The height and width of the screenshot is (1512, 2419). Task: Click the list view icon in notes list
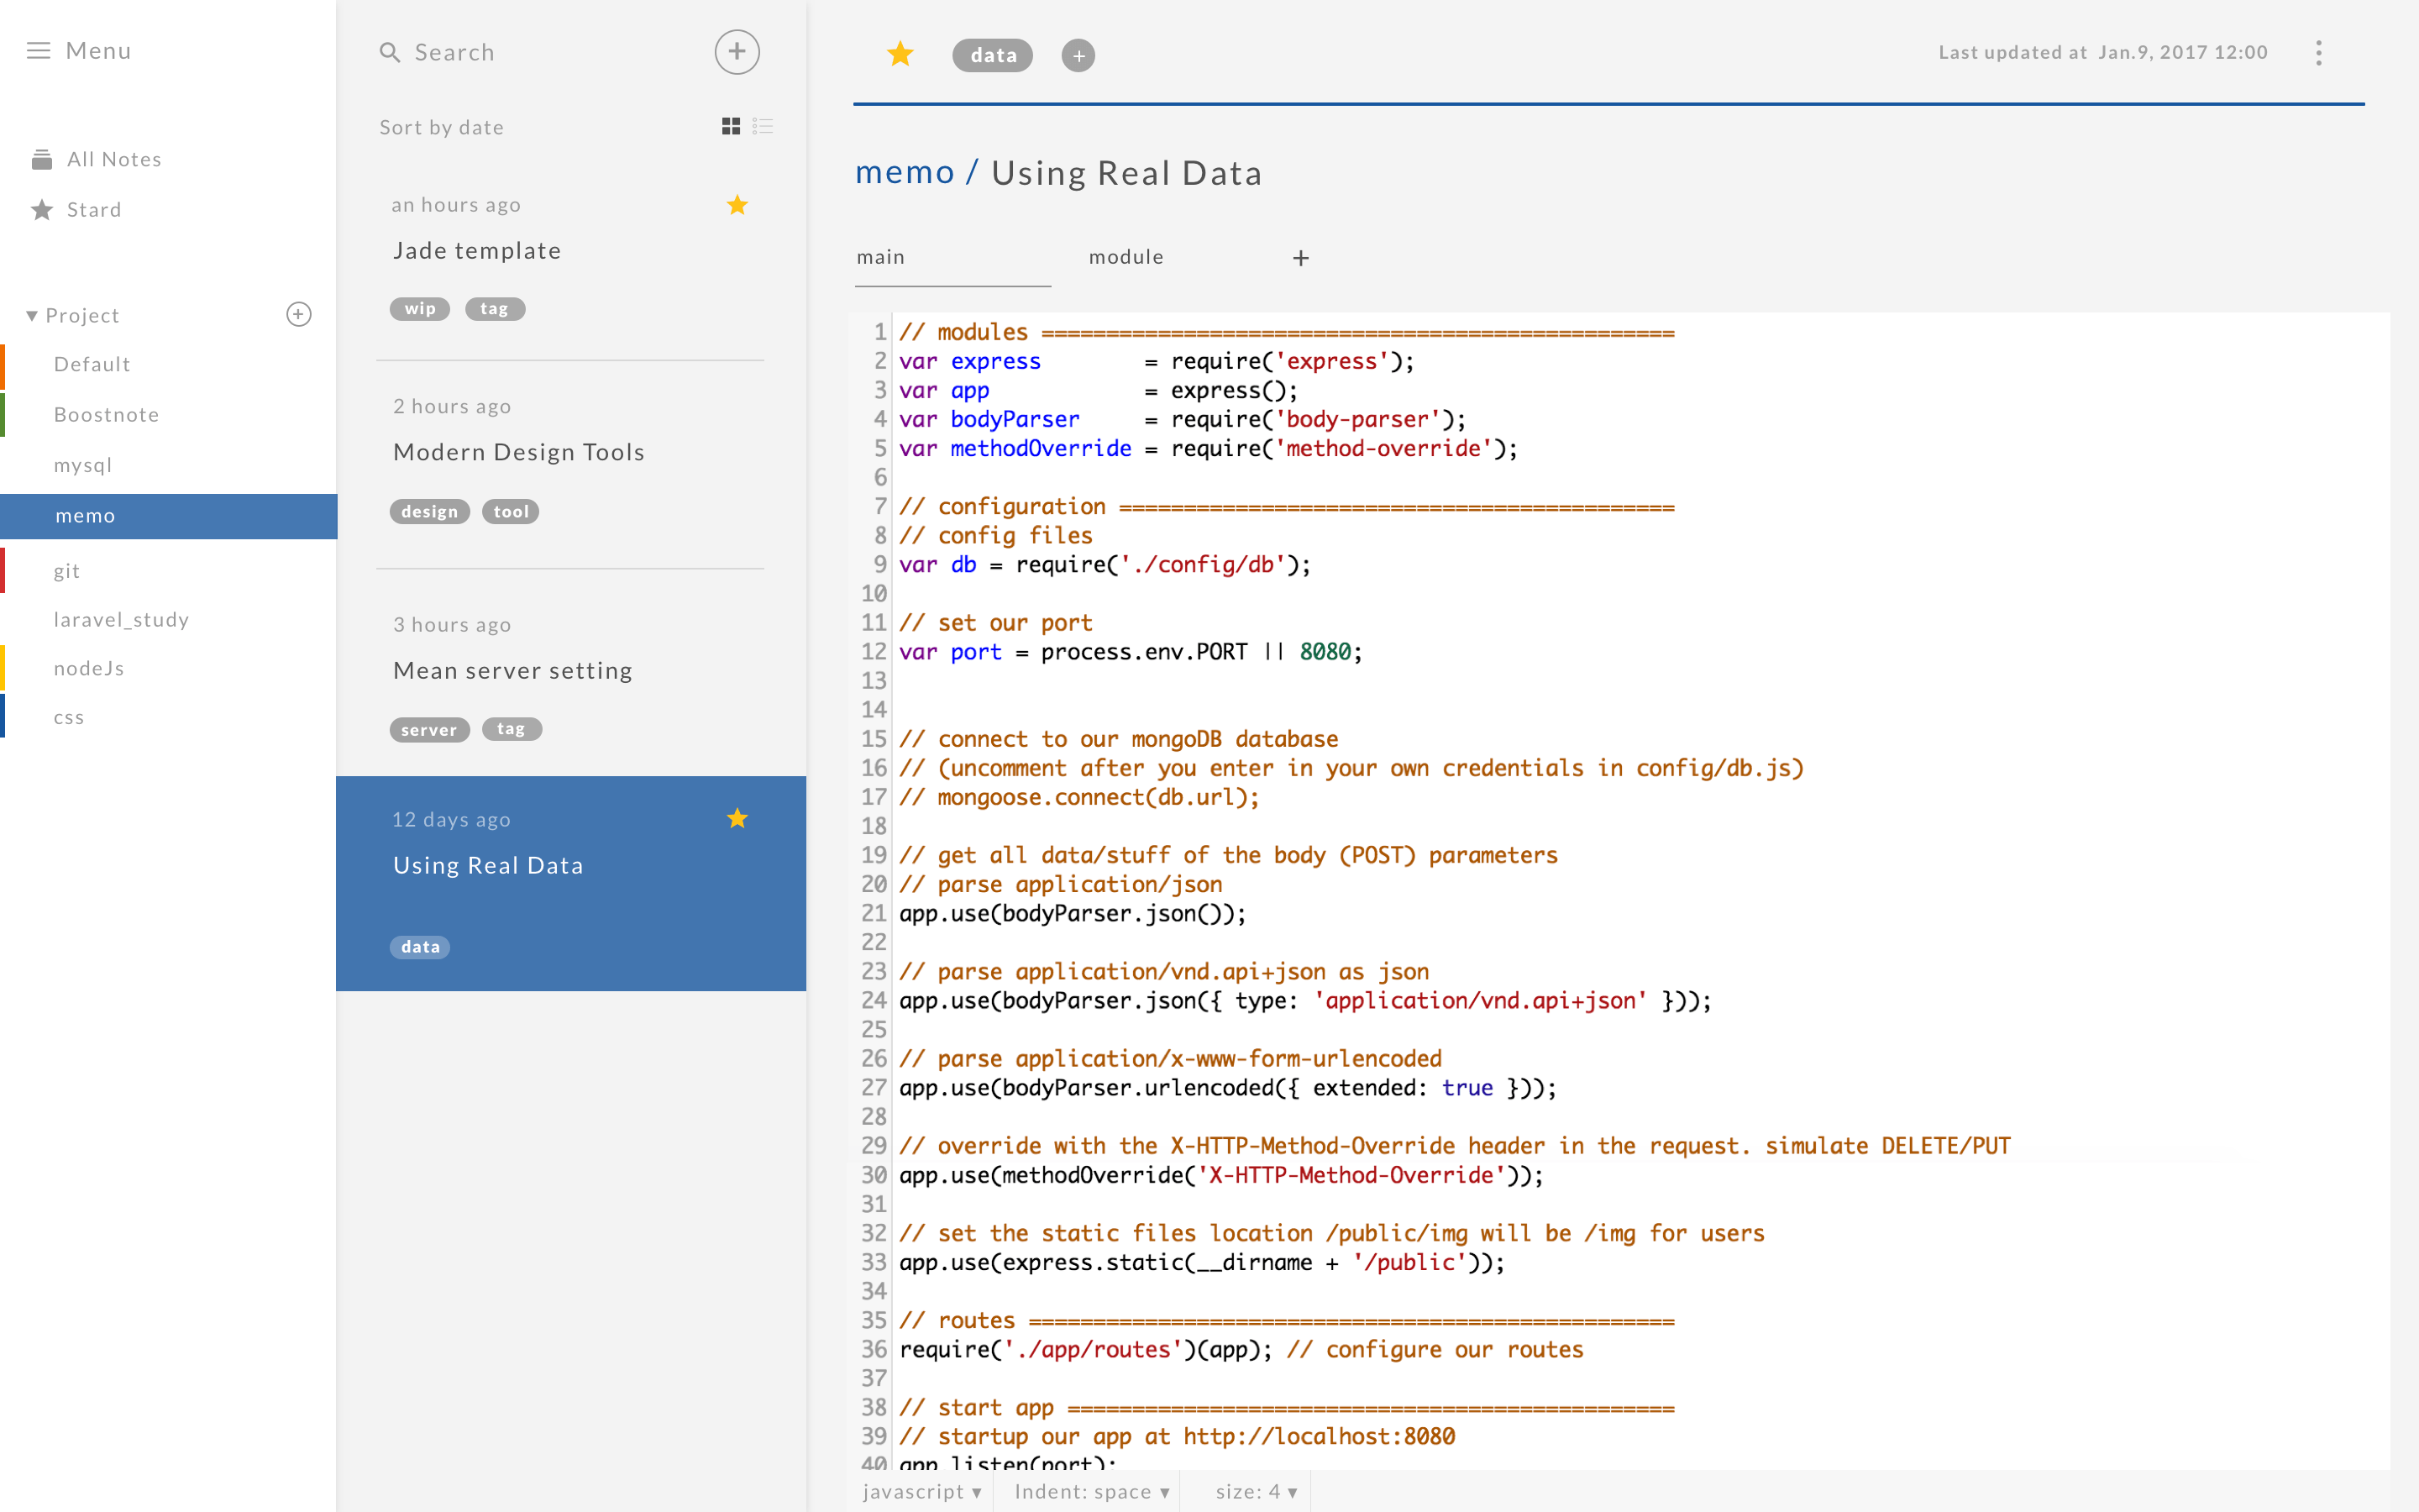(763, 125)
